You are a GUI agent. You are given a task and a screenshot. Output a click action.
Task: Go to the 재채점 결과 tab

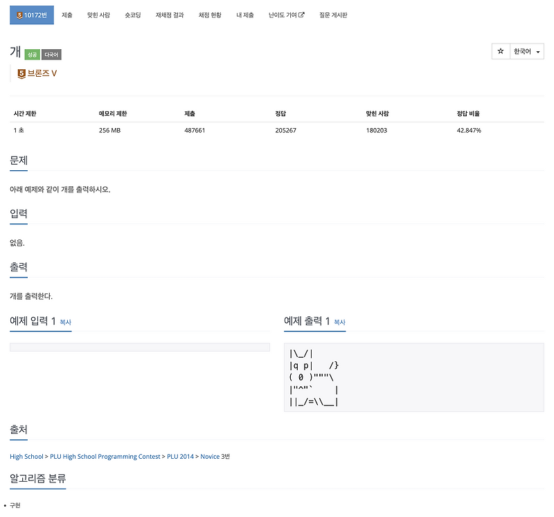tap(170, 15)
